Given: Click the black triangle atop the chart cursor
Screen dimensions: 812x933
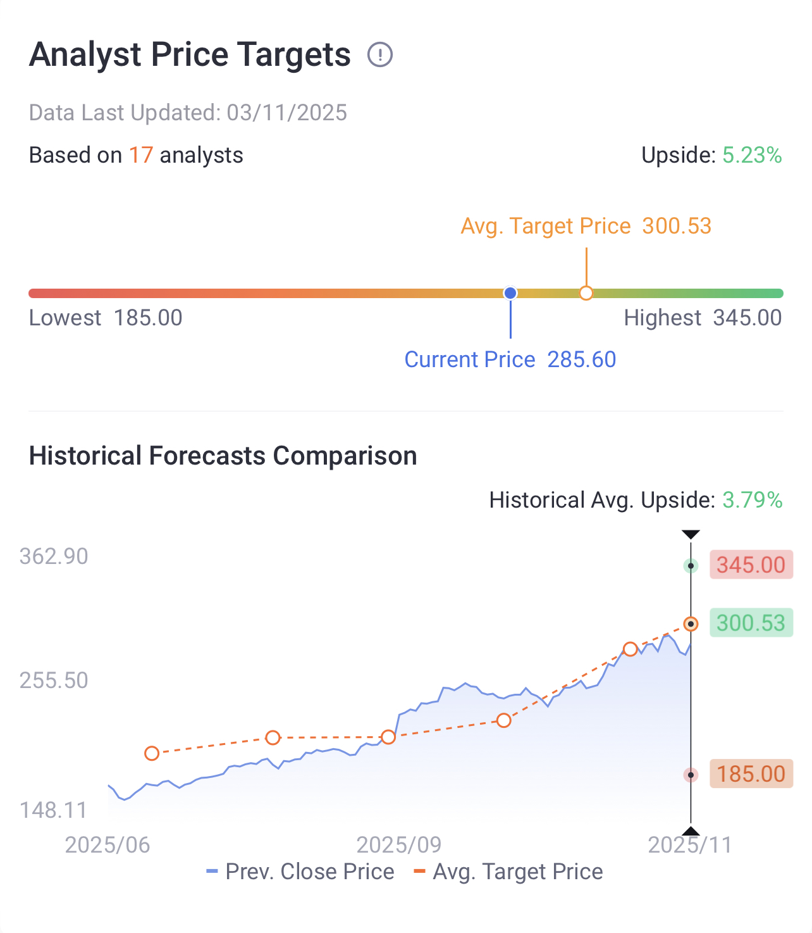Looking at the screenshot, I should click(691, 535).
